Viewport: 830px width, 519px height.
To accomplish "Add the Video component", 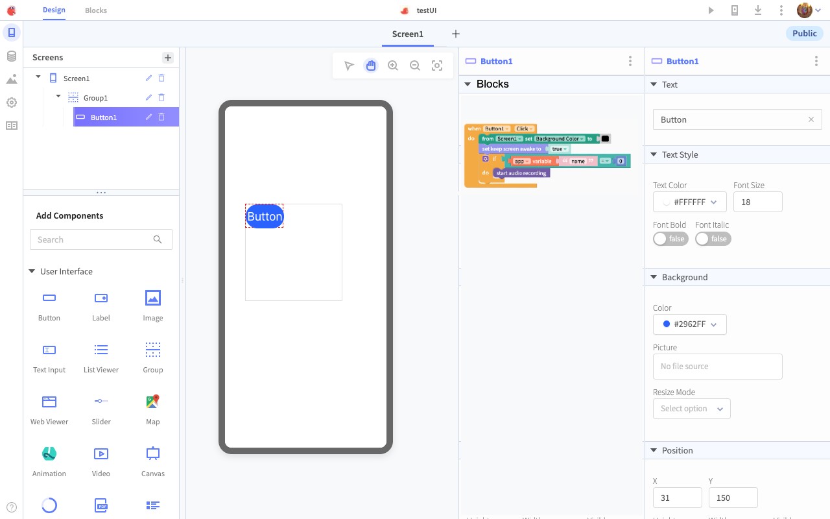I will [x=101, y=461].
